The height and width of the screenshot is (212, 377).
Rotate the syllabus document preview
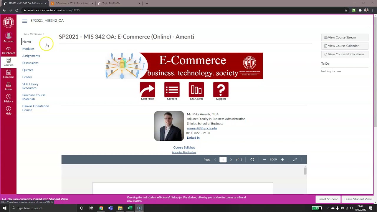(252, 160)
